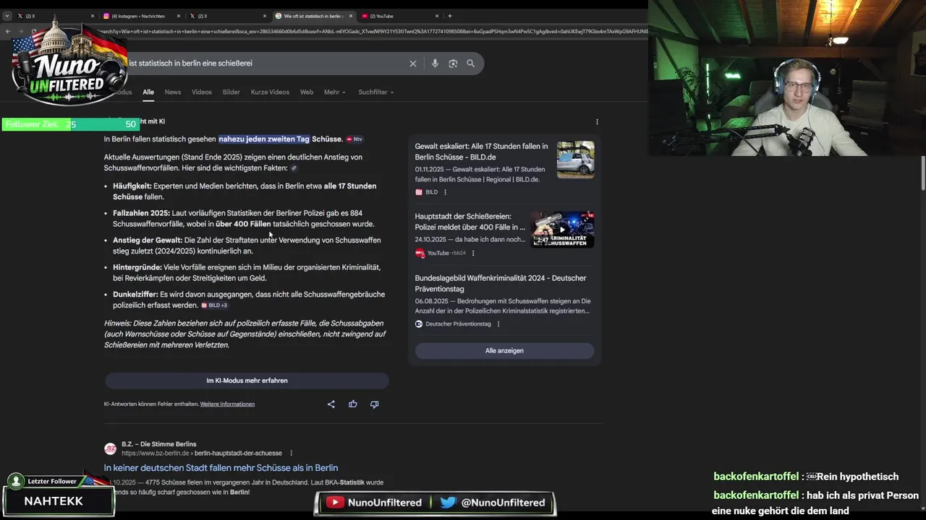Open 'Bundeslagebild Waffenkriminalität 2024' source
Image resolution: width=926 pixels, height=520 pixels.
click(x=501, y=283)
